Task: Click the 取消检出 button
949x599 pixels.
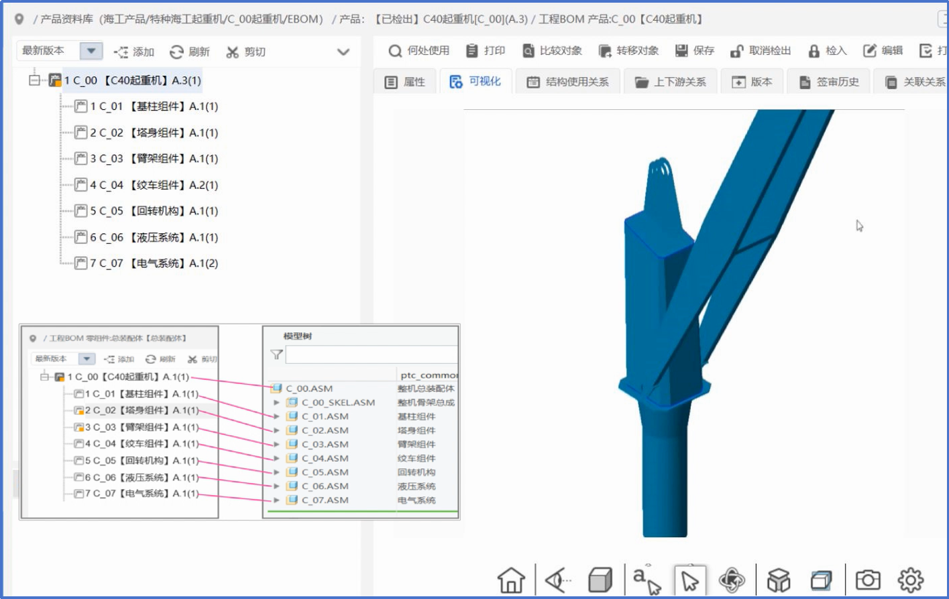Action: (761, 51)
